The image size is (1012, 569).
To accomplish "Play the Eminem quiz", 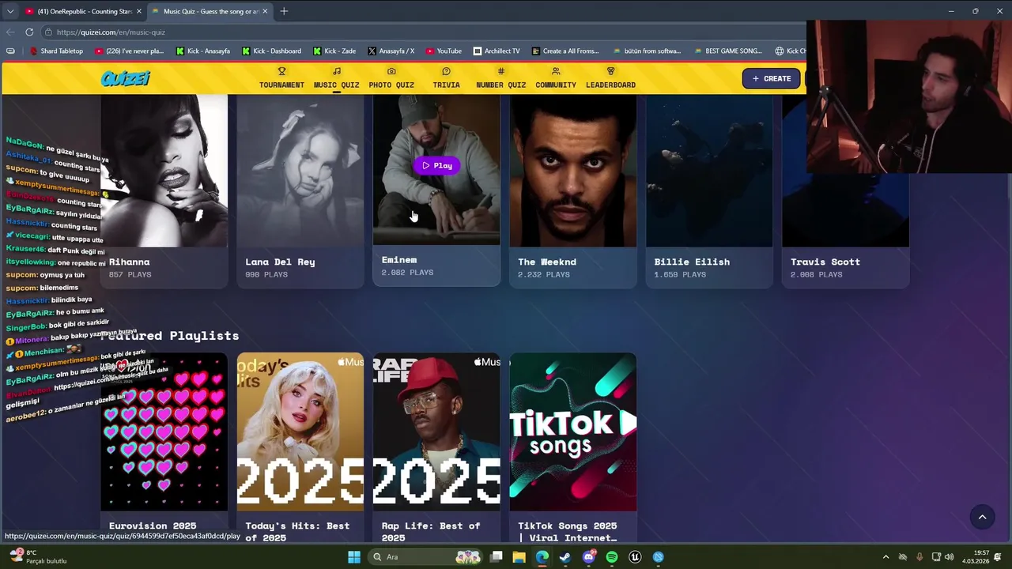I will pos(436,166).
